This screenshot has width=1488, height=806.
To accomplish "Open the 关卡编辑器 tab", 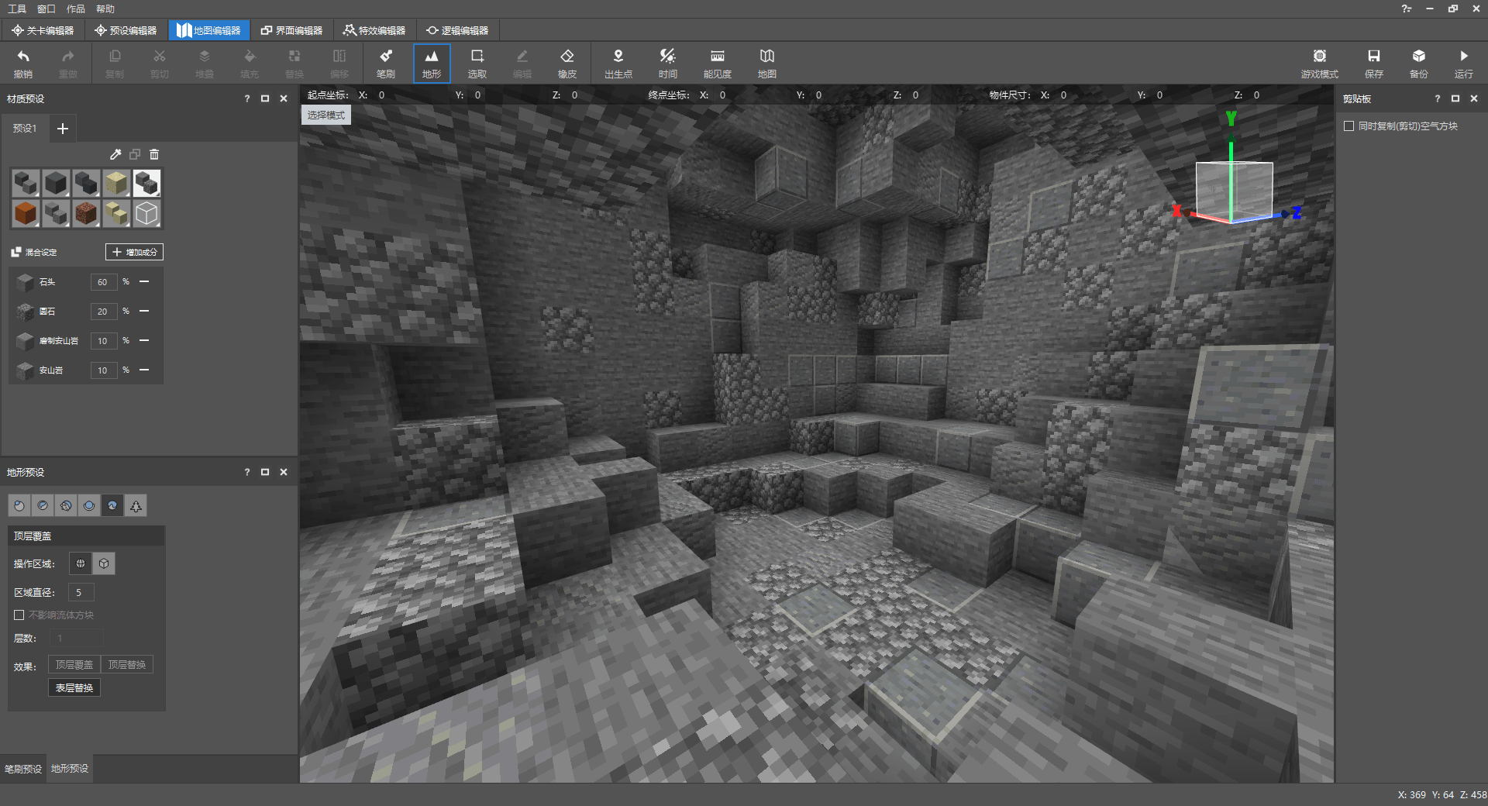I will (43, 30).
